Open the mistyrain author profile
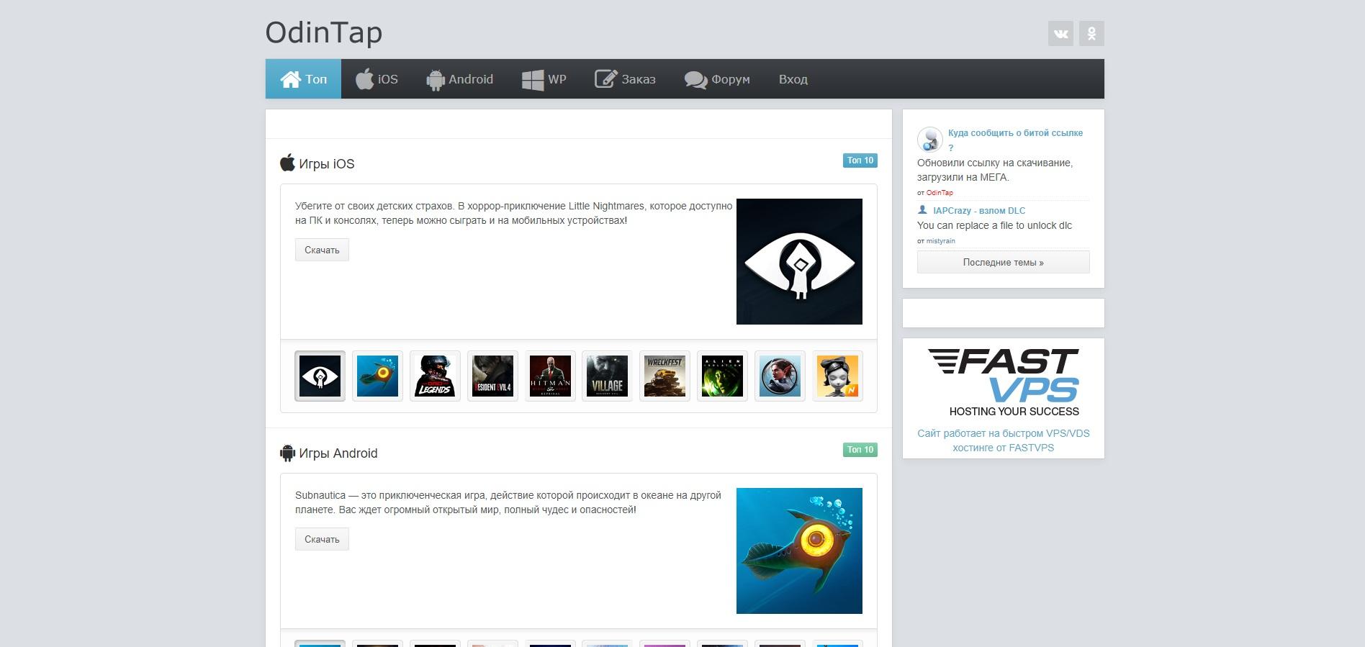Screen dimensions: 1365x647 coord(940,241)
